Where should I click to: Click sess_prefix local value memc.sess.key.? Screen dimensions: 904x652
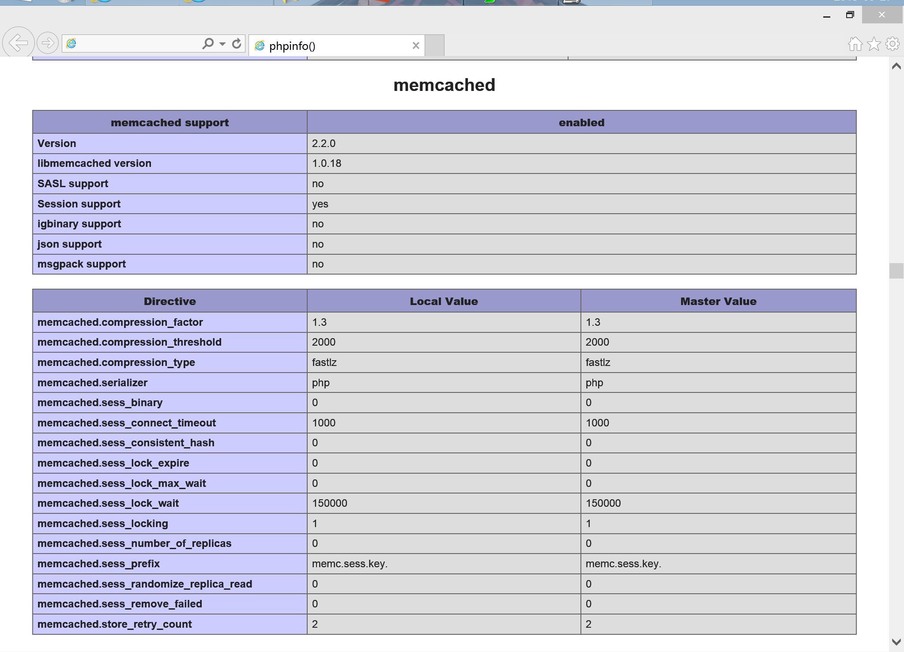pos(350,564)
